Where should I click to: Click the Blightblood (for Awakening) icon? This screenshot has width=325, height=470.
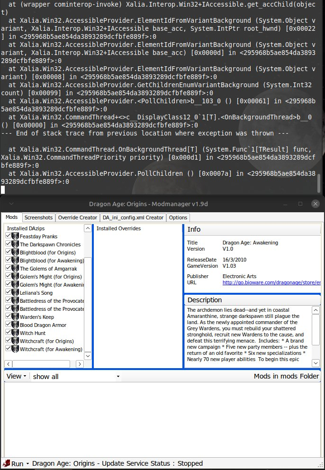(x=15, y=261)
